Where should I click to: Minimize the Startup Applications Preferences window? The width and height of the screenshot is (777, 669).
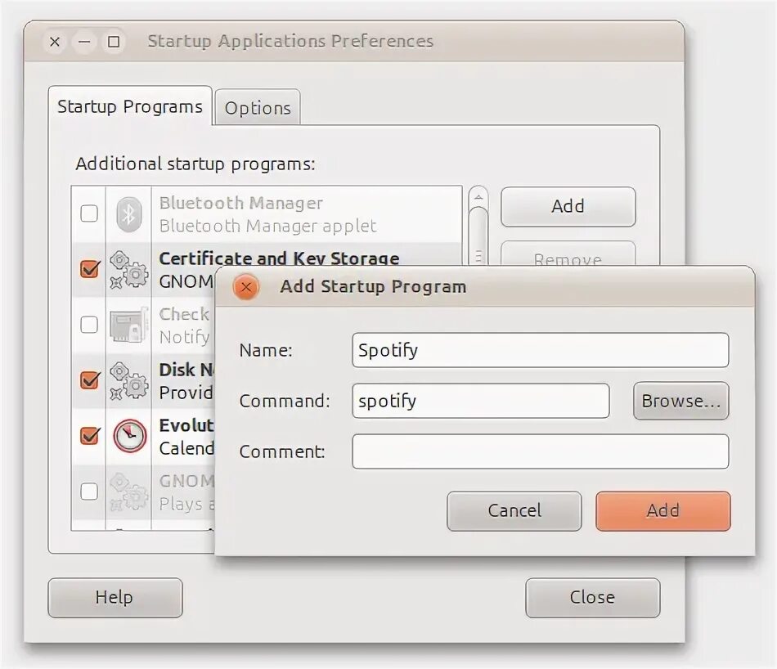point(84,42)
